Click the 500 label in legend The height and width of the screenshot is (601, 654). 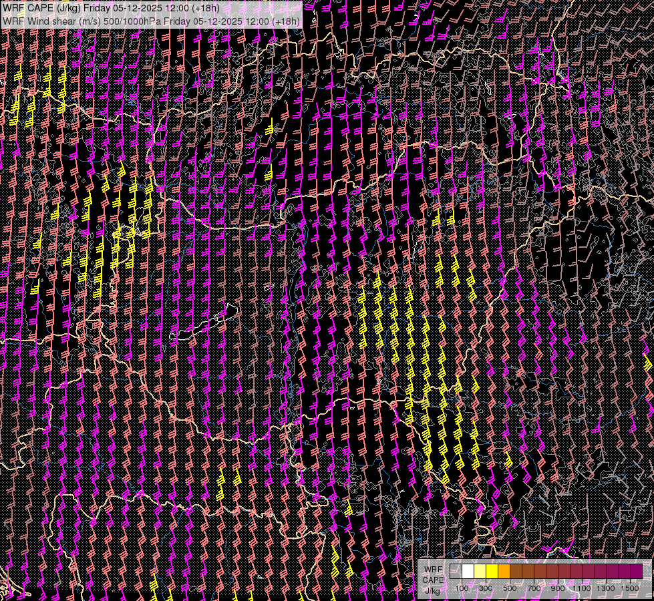(510, 588)
